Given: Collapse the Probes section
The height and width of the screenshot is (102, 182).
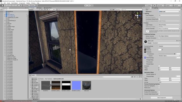Looking at the screenshot, I should click(x=144, y=23).
